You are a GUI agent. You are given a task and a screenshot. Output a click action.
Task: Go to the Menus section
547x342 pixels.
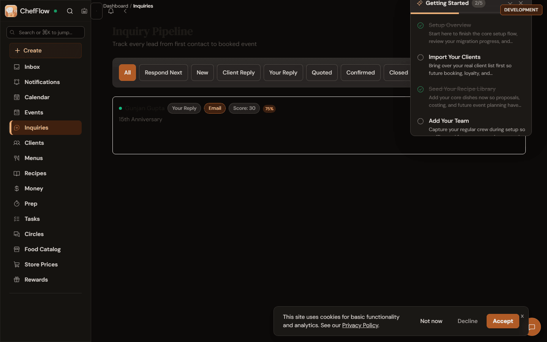point(46,158)
